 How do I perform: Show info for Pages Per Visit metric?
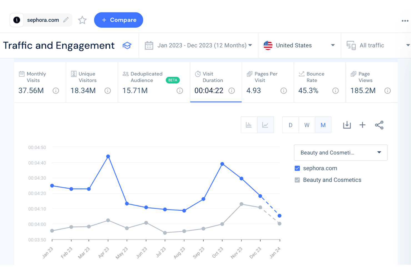[x=284, y=91]
